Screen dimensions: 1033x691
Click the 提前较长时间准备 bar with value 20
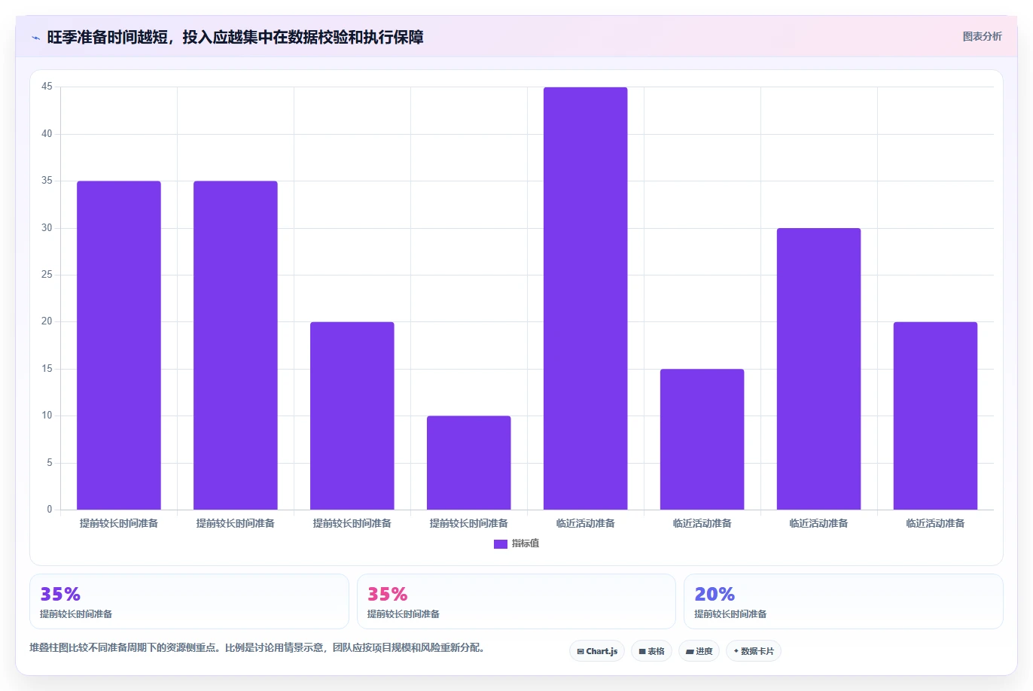352,416
